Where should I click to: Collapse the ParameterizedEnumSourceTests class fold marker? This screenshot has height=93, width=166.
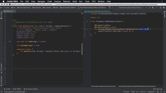click(x=90, y=21)
